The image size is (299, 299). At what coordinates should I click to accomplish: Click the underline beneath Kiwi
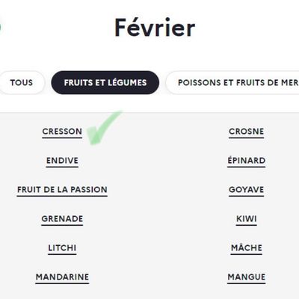246,225
